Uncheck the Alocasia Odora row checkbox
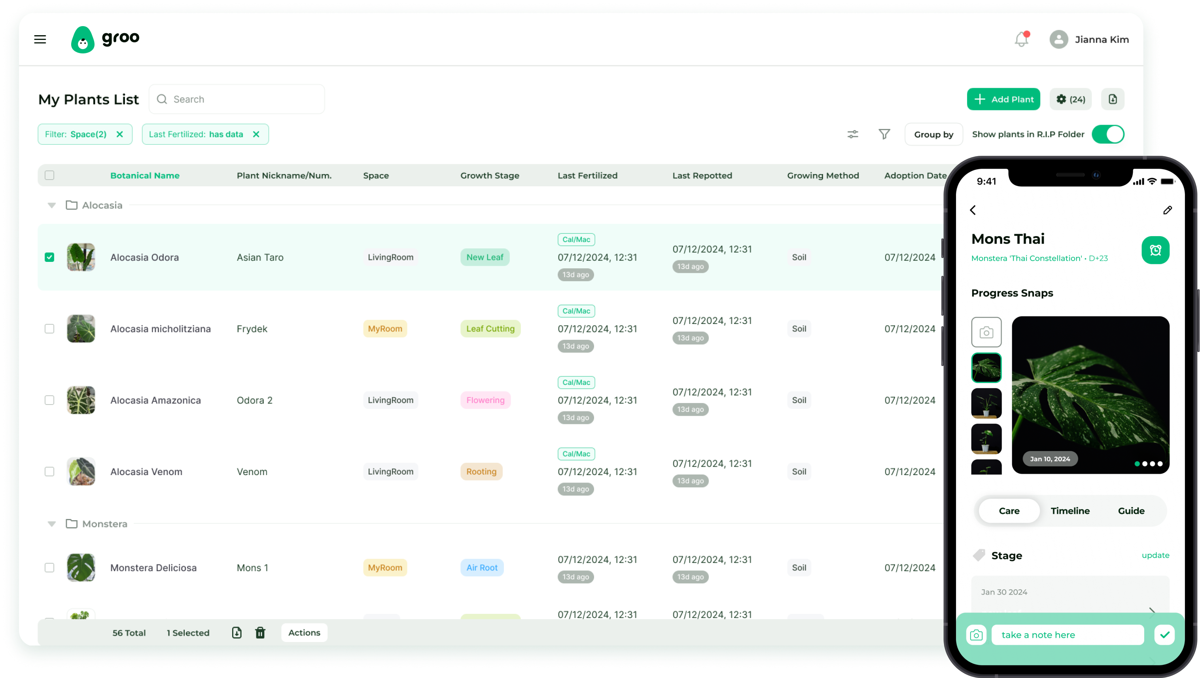 [49, 257]
